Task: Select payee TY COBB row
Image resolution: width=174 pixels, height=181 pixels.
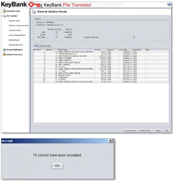Action: click(x=101, y=71)
